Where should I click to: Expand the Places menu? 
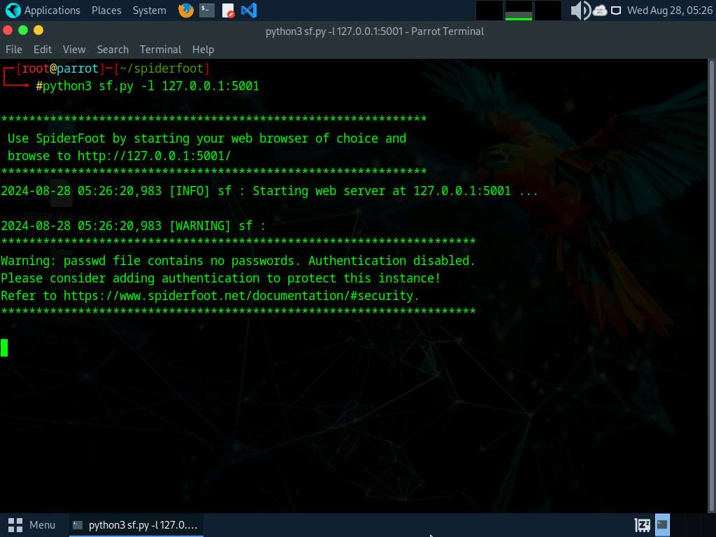point(106,10)
